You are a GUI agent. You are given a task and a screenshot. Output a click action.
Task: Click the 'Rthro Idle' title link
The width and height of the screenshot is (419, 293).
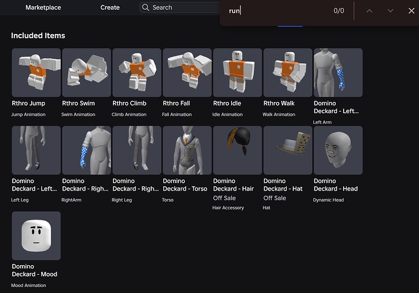(227, 103)
